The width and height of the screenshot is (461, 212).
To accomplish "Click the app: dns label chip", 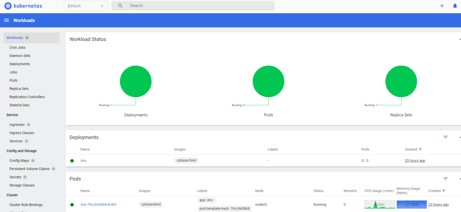I will (207, 200).
